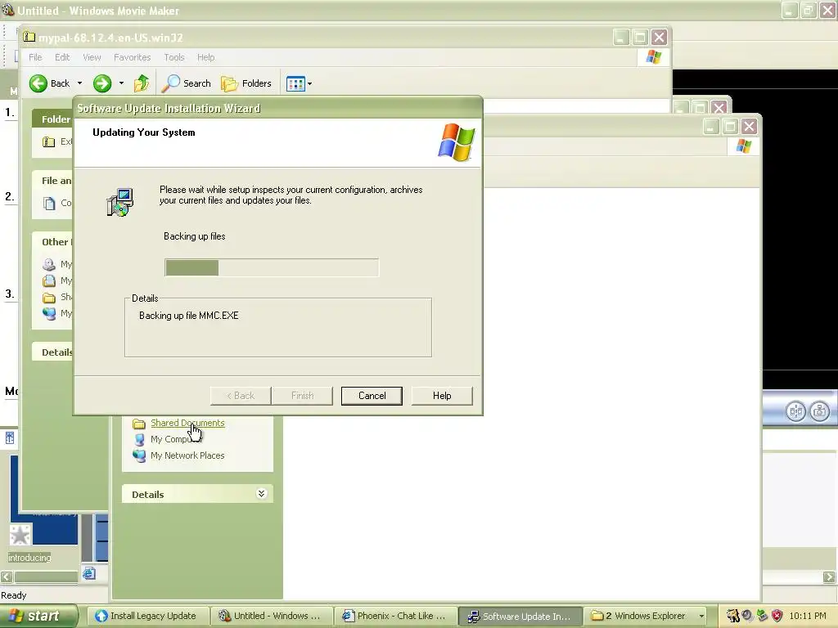Open the Help menu in mypal window

205,57
